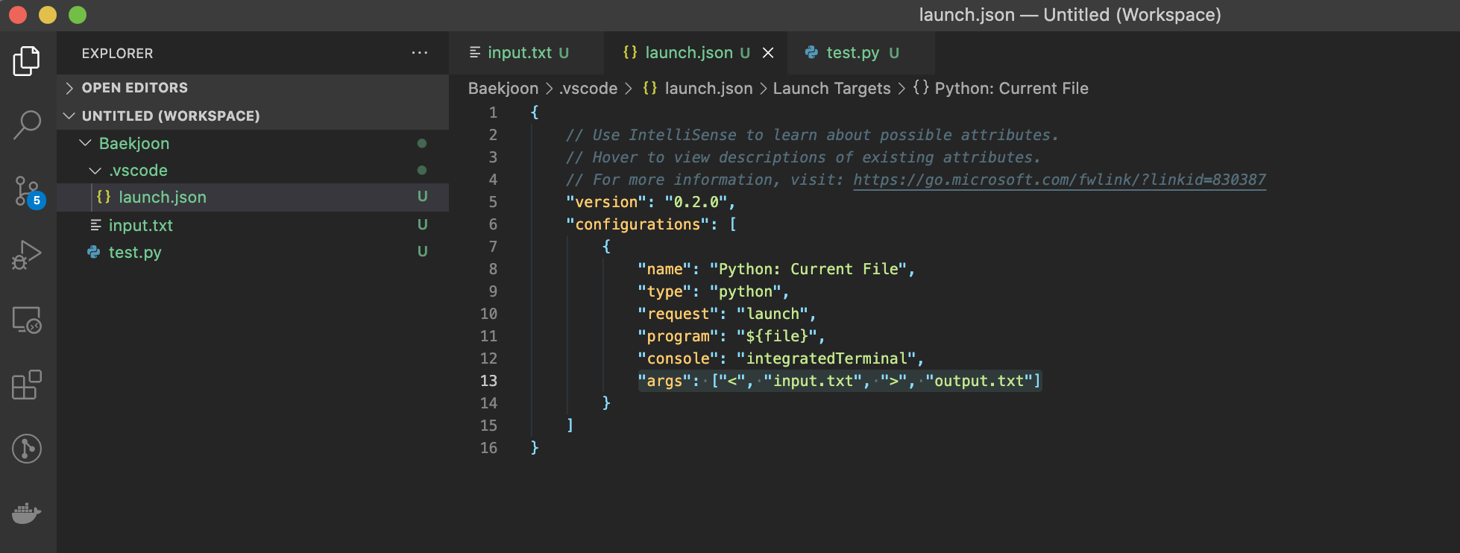Click the "name" key on line 8
This screenshot has width=1460, height=553.
(664, 269)
